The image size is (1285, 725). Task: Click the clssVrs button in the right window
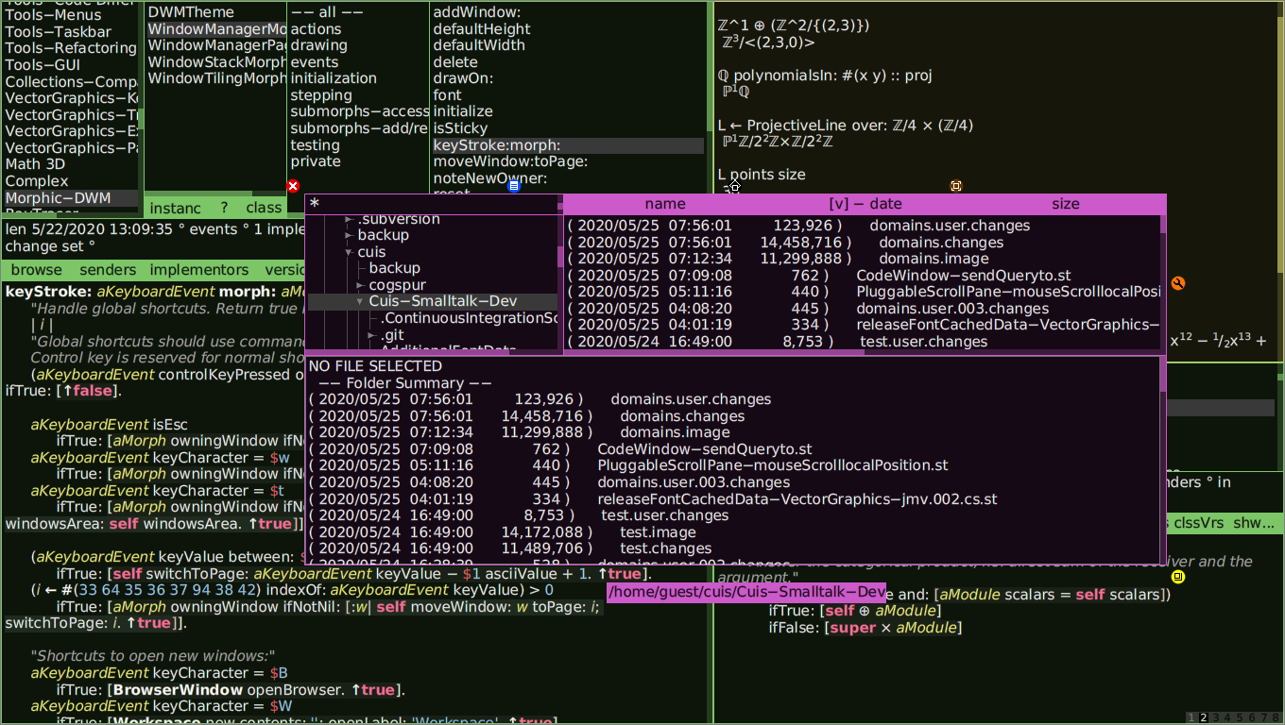click(1198, 522)
